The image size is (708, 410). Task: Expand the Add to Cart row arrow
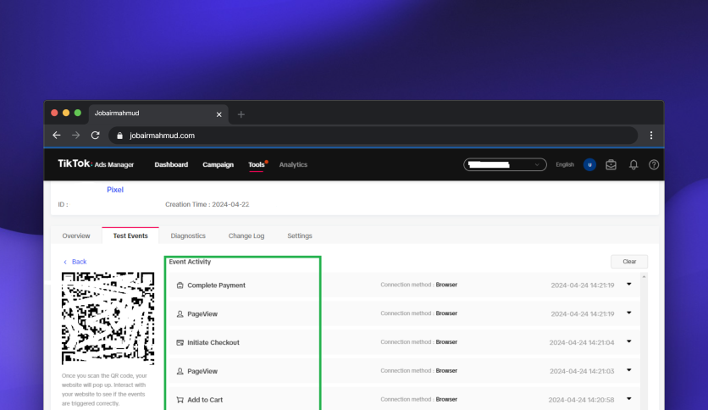pos(629,399)
